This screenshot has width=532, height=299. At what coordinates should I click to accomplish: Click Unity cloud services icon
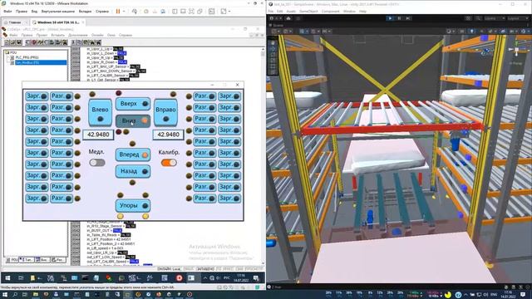(x=288, y=18)
